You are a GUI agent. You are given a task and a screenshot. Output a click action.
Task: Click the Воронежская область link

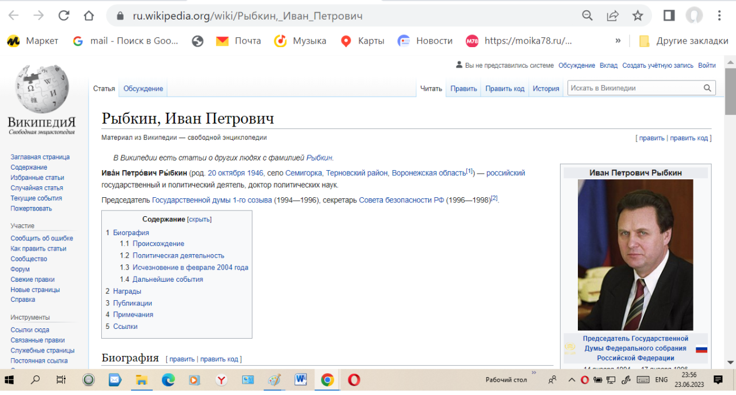[x=428, y=173]
